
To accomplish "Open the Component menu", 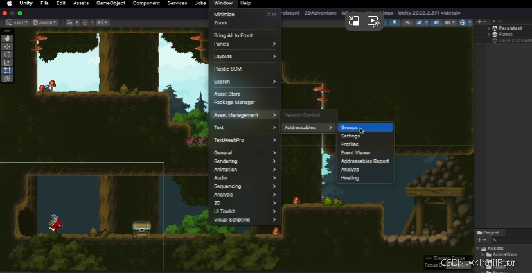I will (146, 3).
